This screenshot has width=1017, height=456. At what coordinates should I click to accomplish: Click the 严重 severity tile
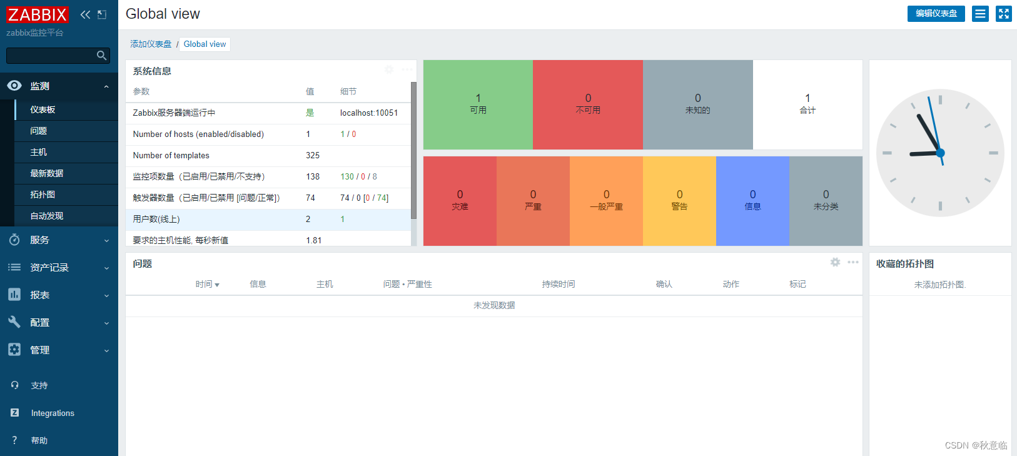(x=533, y=201)
